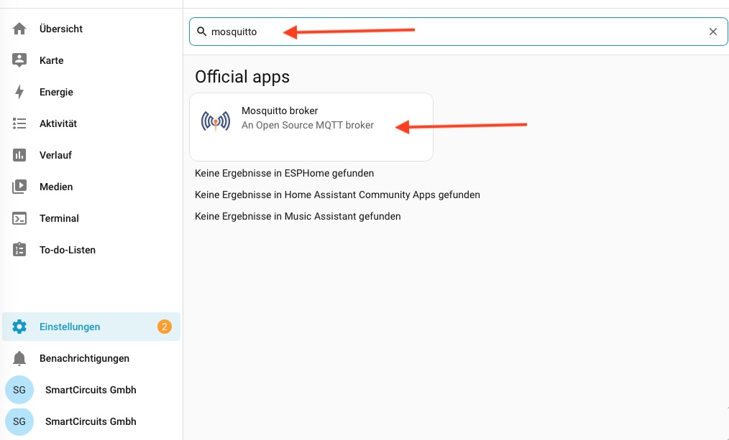The height and width of the screenshot is (440, 729).
Task: Select the Einstellungen sidebar item
Action: [91, 327]
